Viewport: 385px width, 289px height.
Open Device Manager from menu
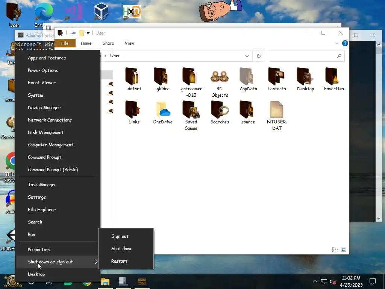[58, 108]
